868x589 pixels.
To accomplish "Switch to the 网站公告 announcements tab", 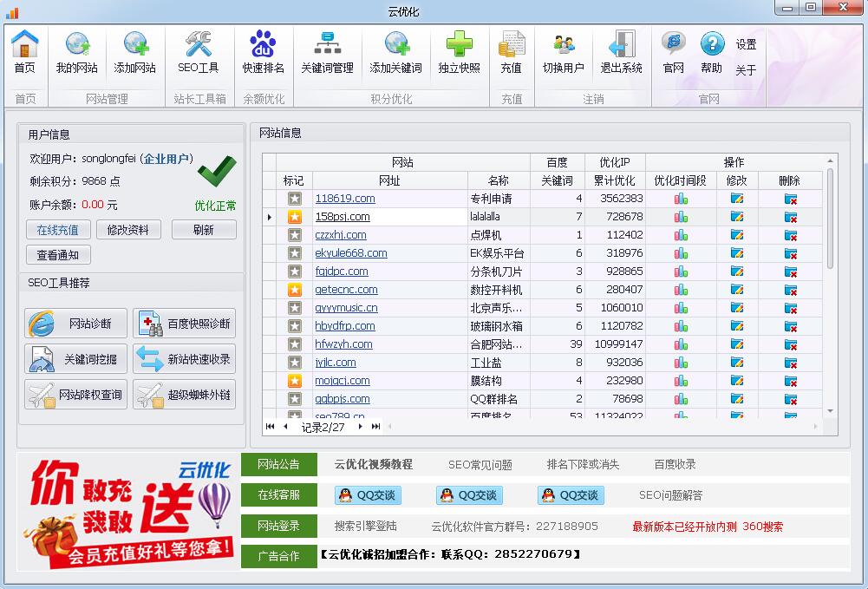I will (x=281, y=464).
